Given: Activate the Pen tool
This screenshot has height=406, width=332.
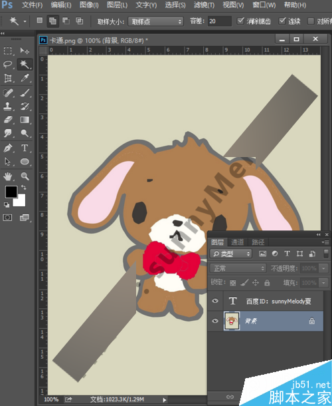Looking at the screenshot, I should [8, 148].
